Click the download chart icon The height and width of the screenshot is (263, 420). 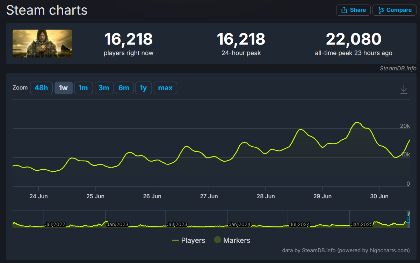tap(404, 90)
